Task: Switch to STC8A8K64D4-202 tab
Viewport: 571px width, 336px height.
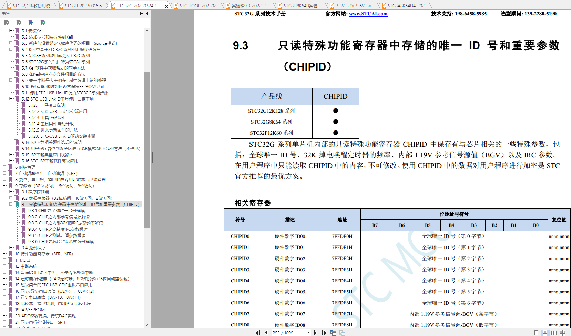Action: coord(406,6)
